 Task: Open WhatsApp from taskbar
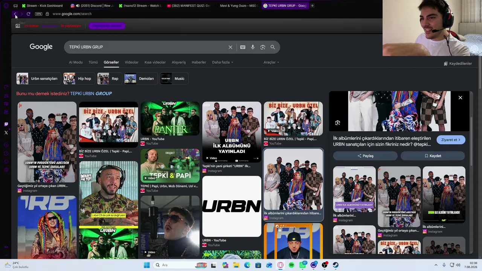pos(302,265)
